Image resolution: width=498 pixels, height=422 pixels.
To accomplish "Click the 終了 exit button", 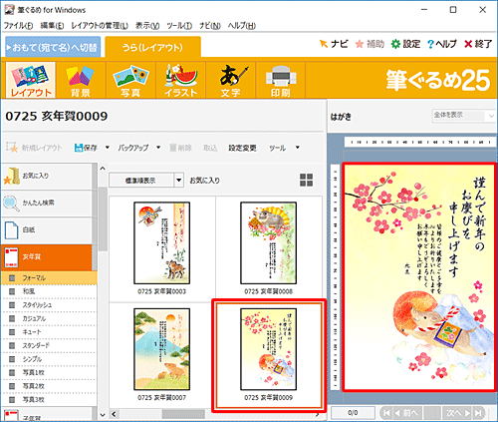I will 478,44.
